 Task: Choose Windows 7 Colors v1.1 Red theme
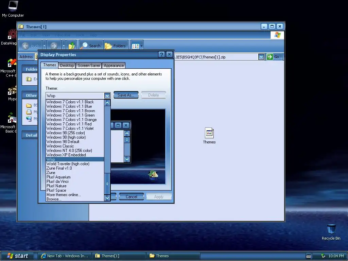pos(75,124)
